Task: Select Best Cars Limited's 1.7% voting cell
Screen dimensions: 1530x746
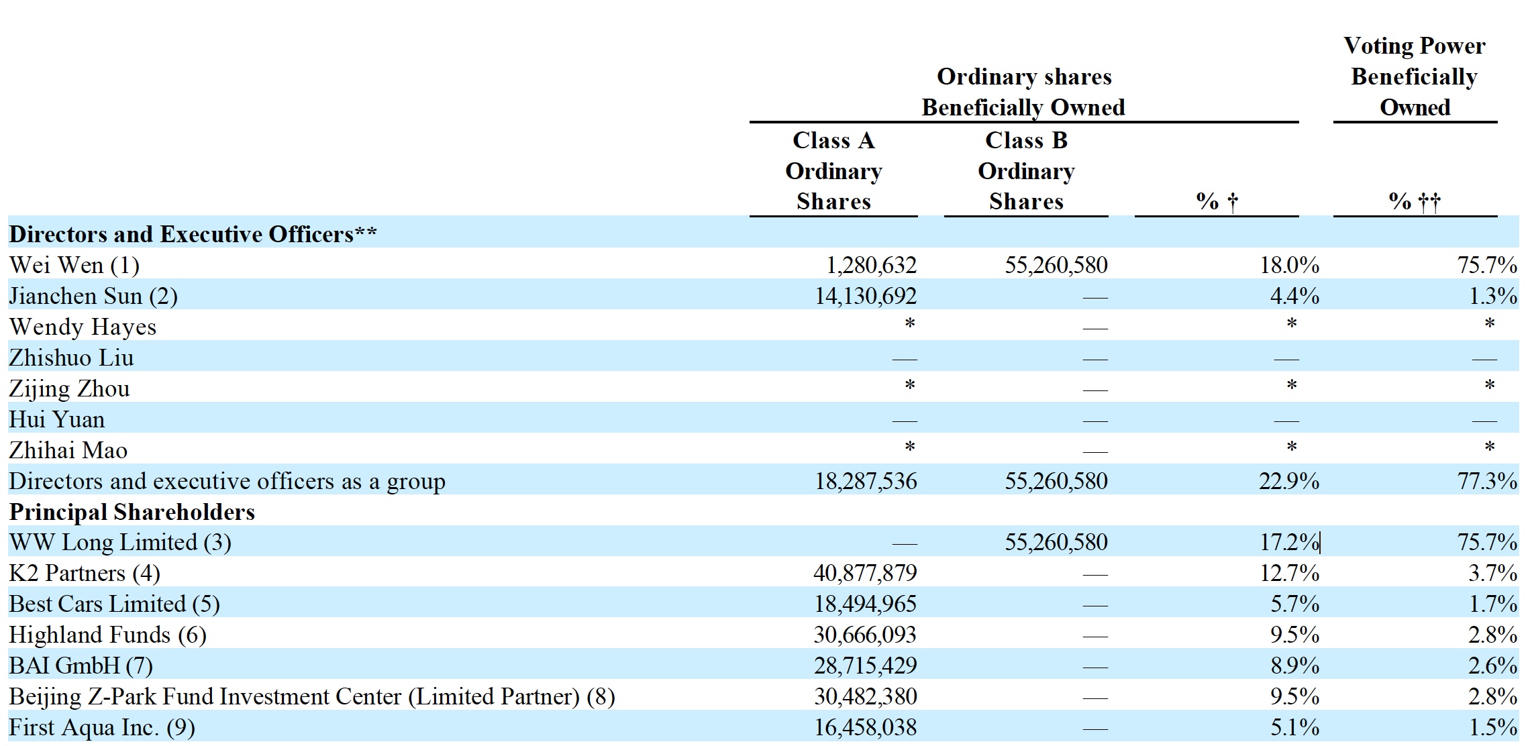Action: click(1492, 604)
